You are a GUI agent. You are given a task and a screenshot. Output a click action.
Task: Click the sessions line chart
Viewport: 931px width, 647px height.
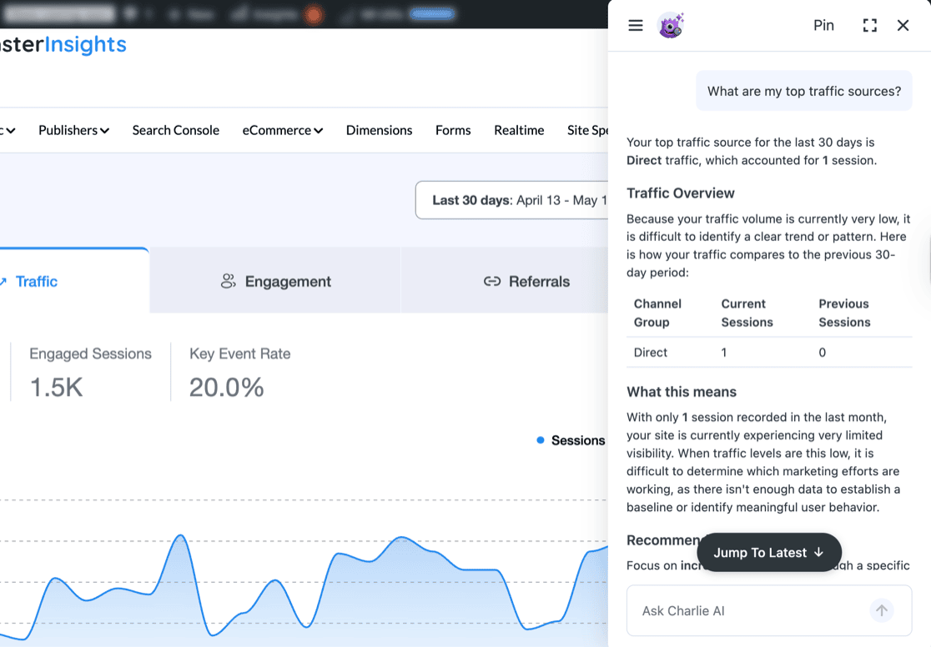pyautogui.click(x=304, y=588)
